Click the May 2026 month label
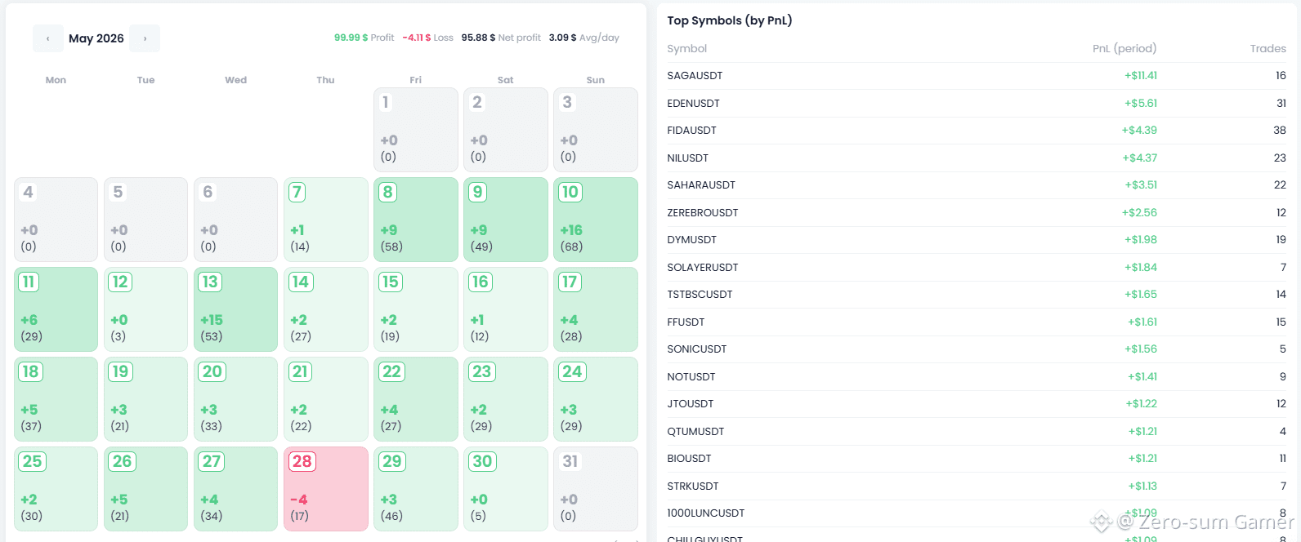1301x542 pixels. point(96,38)
